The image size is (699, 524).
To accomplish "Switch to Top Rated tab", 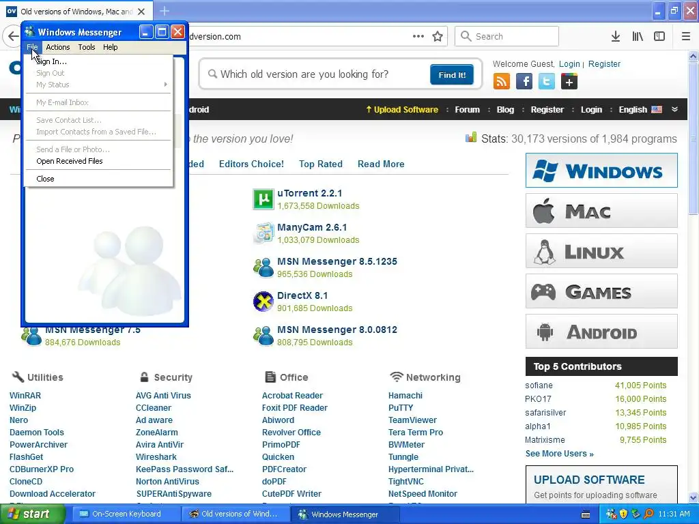I will (321, 164).
